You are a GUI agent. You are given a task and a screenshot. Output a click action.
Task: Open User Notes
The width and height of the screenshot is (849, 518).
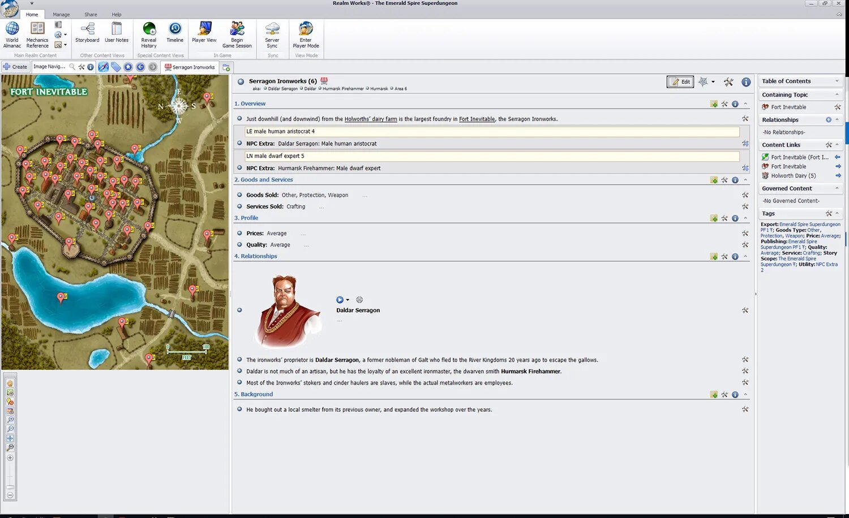coord(117,32)
